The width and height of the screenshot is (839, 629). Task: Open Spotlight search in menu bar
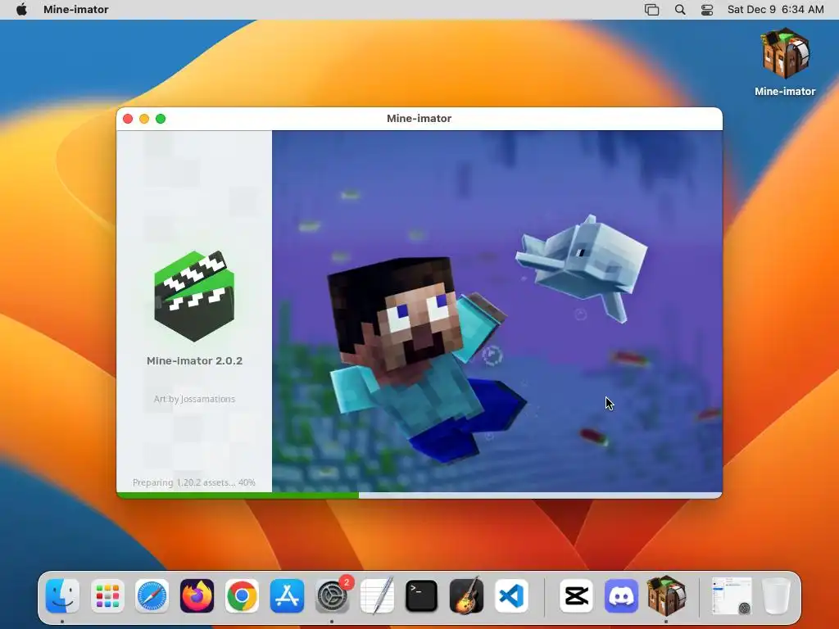coord(680,10)
